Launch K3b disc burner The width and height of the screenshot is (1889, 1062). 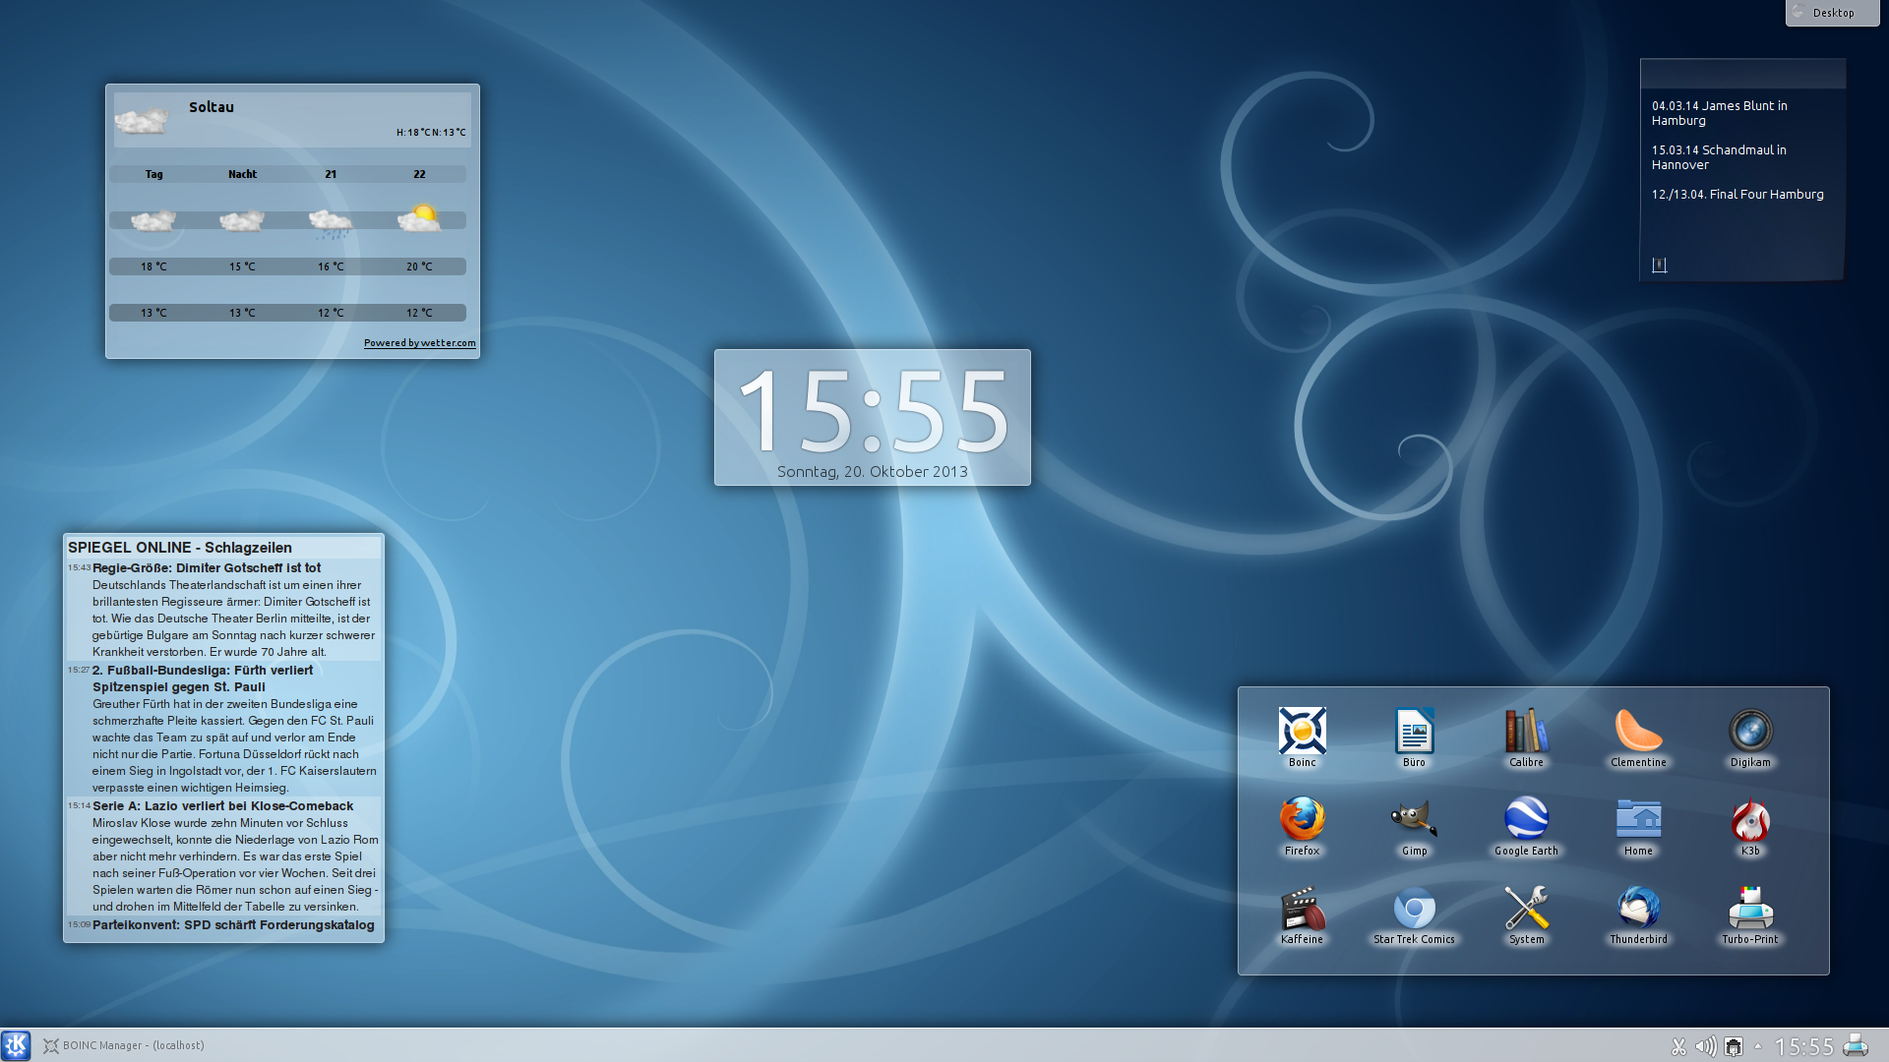pyautogui.click(x=1750, y=819)
